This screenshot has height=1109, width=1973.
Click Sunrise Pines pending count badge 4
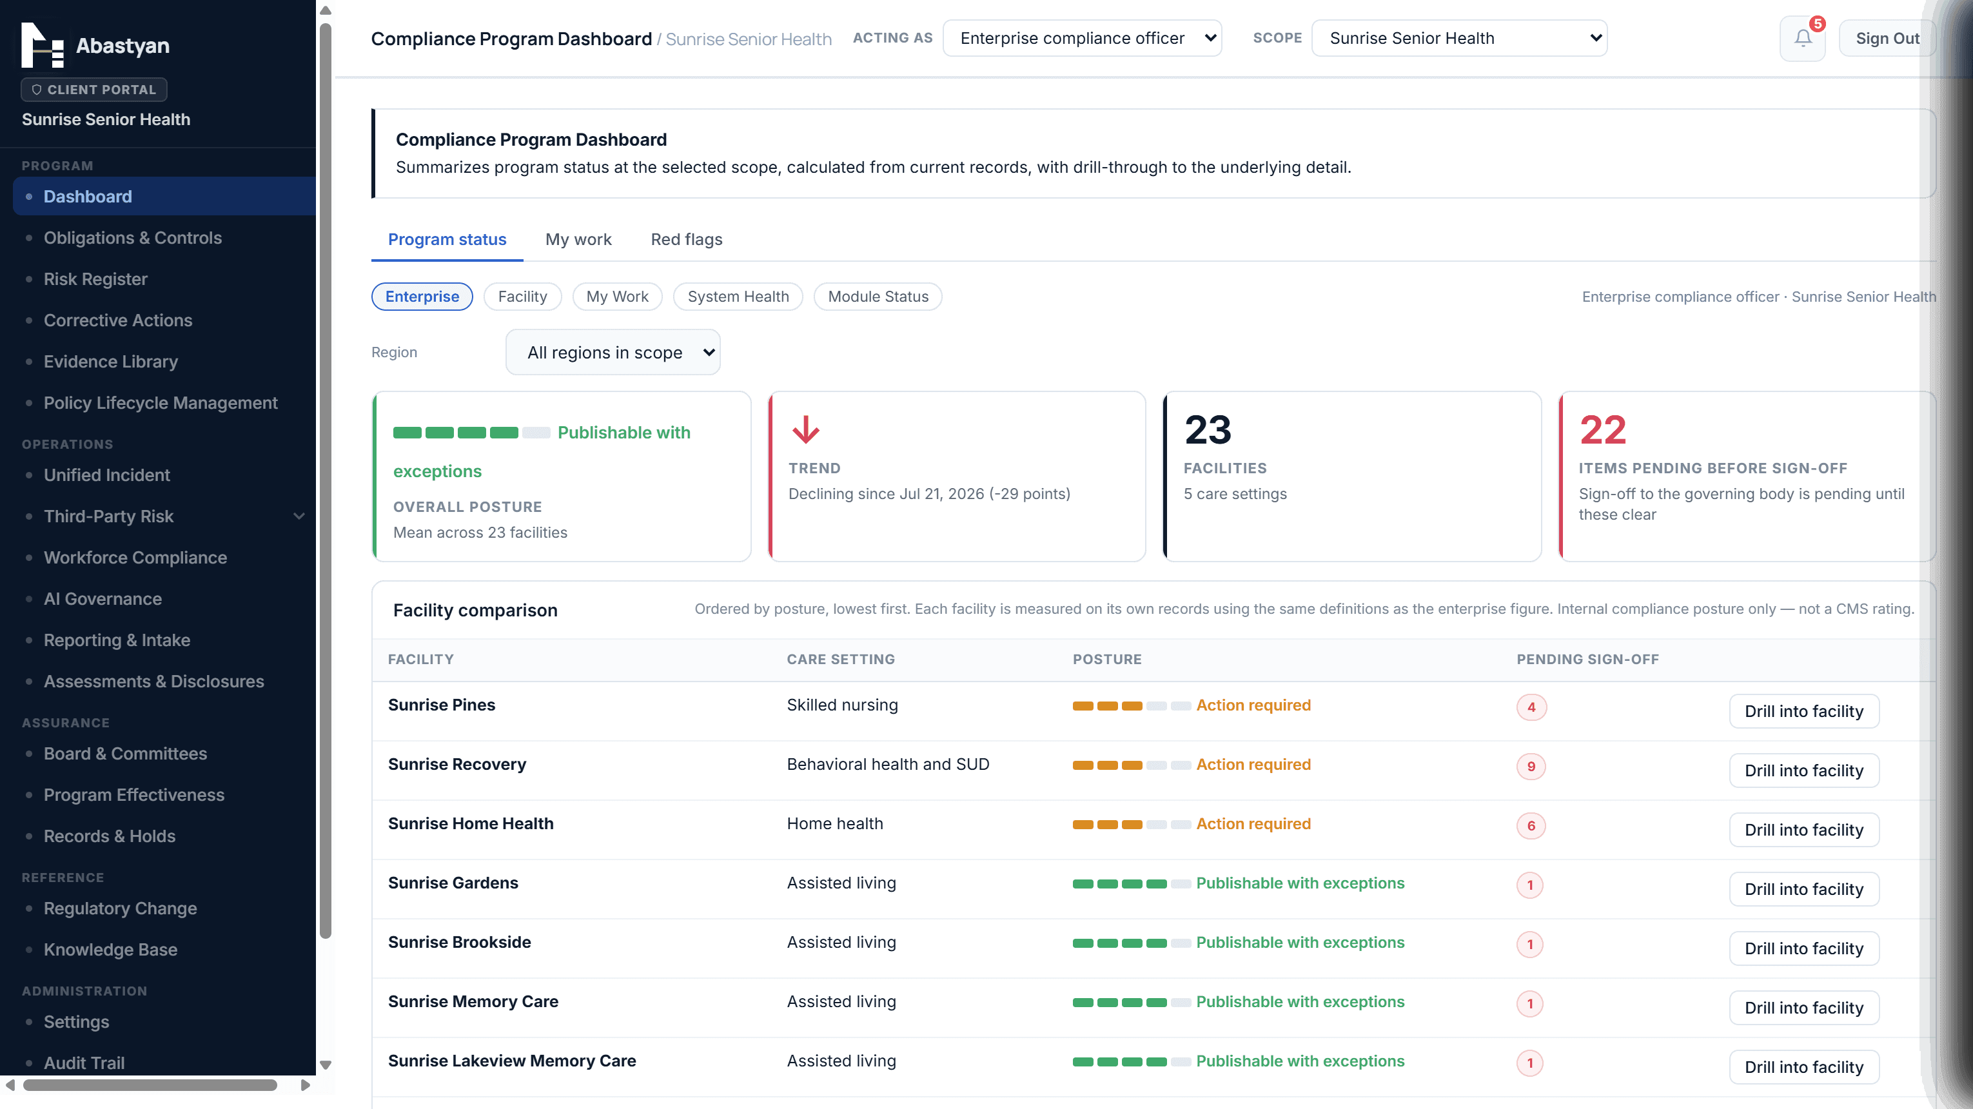(x=1531, y=707)
